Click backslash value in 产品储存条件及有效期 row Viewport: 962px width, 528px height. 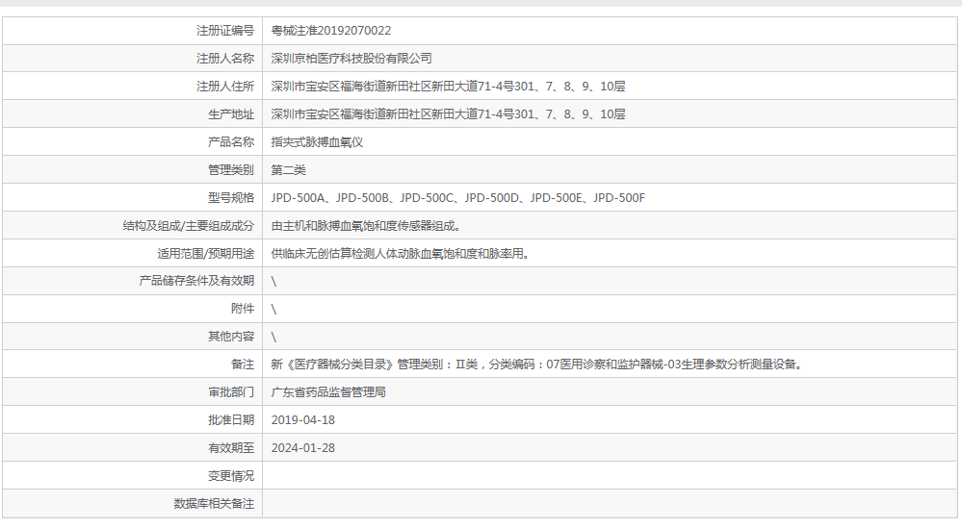coord(273,281)
